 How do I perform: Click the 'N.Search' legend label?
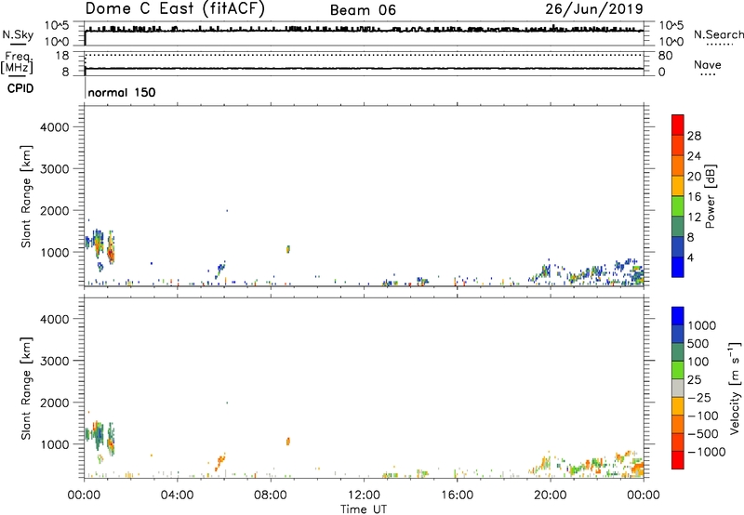[718, 34]
